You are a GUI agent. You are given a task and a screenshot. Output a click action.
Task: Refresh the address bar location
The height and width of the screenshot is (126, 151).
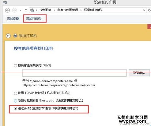tap(149, 10)
